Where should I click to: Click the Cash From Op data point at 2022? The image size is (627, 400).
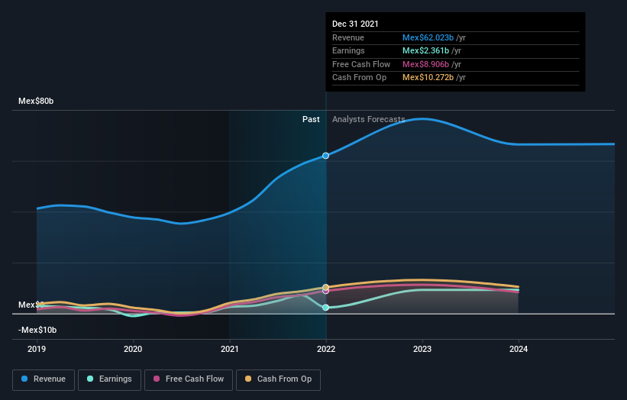pyautogui.click(x=326, y=287)
